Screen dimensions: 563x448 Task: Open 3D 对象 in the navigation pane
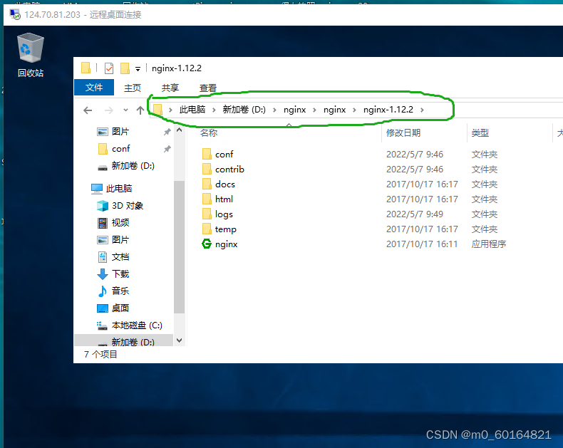[128, 206]
